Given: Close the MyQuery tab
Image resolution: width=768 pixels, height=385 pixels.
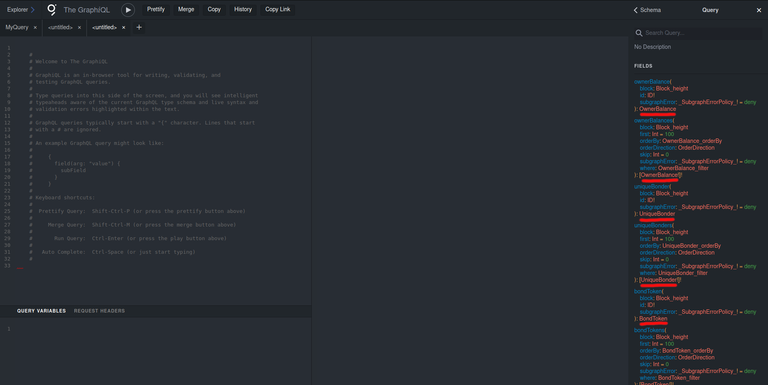Looking at the screenshot, I should click(35, 28).
